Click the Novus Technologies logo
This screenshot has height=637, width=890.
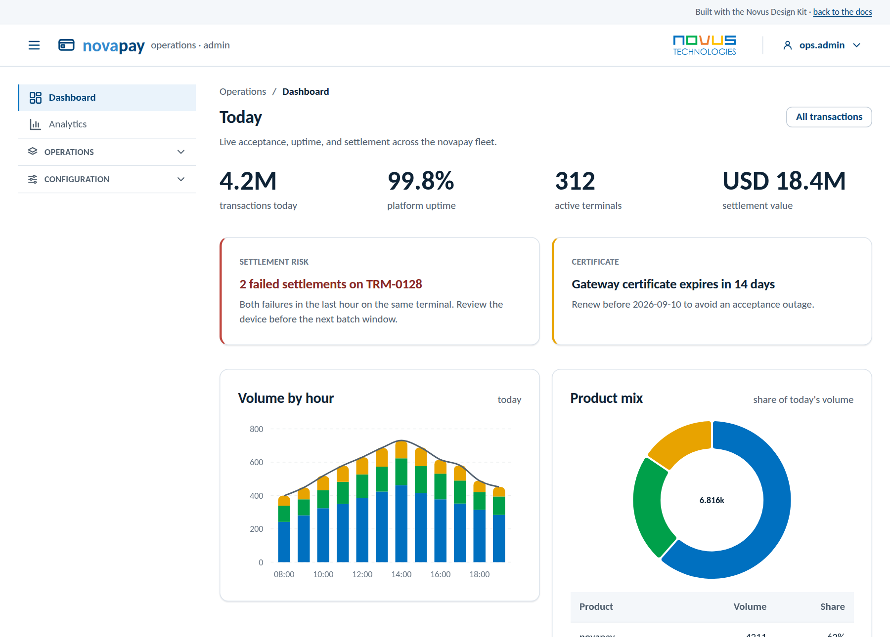(x=704, y=45)
